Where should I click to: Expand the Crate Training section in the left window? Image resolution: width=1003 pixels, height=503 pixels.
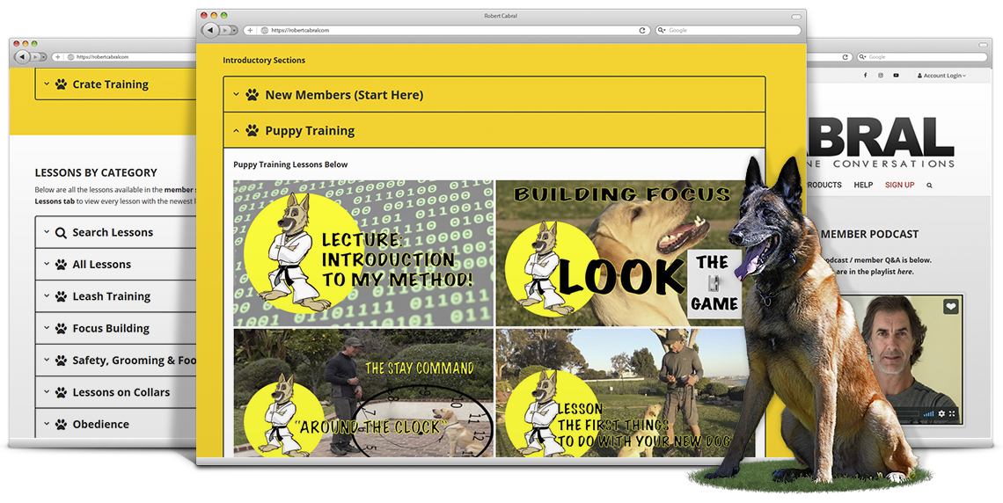point(115,84)
